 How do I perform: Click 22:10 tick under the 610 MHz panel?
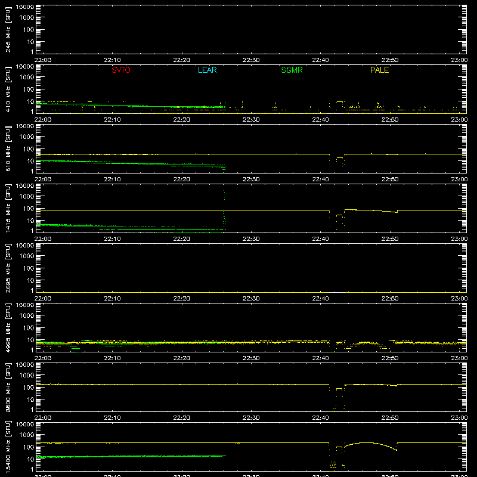pos(112,179)
